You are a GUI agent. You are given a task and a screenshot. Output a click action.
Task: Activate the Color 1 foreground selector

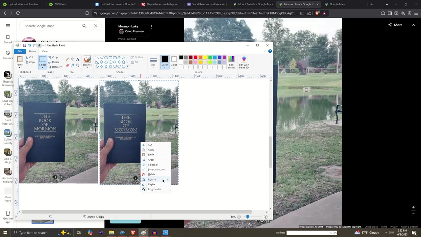[x=165, y=62]
